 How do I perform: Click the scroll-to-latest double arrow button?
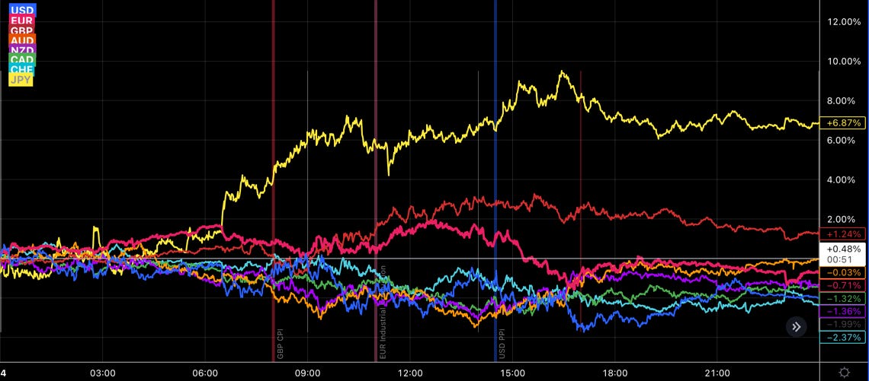(796, 327)
